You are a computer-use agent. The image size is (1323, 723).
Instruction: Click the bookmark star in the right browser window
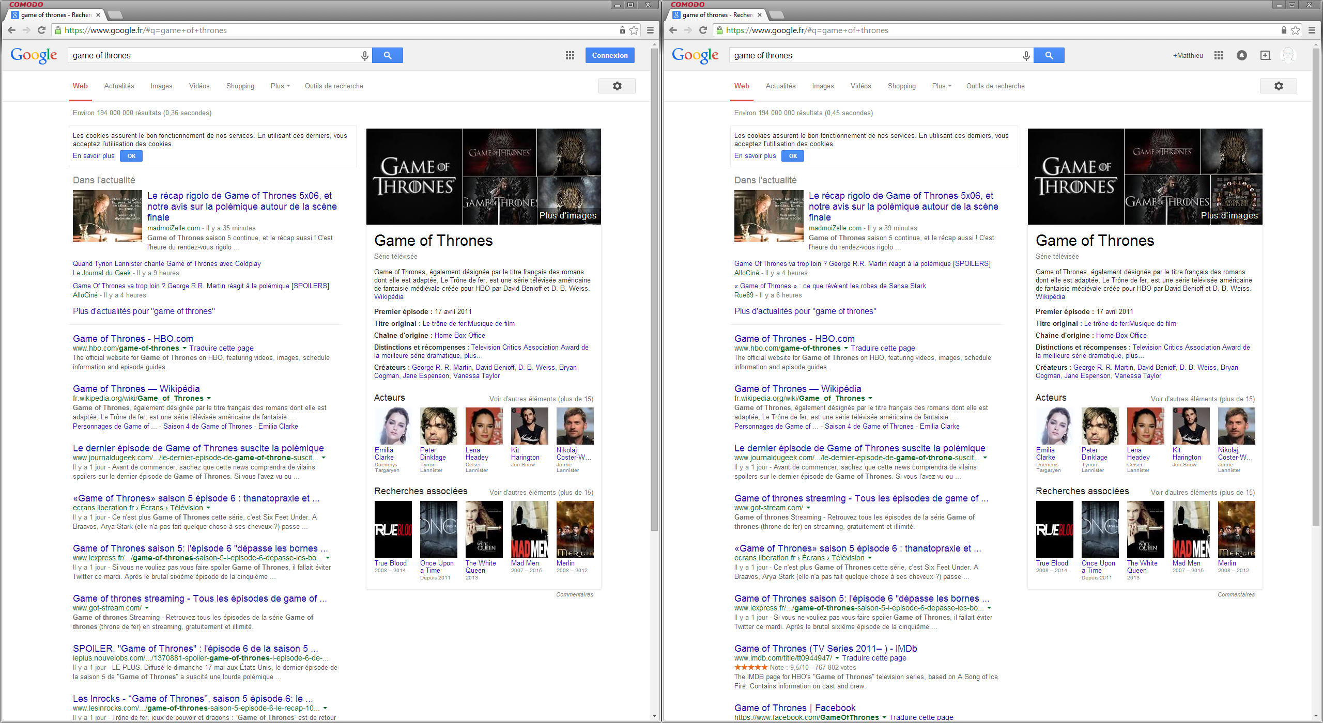point(1296,30)
